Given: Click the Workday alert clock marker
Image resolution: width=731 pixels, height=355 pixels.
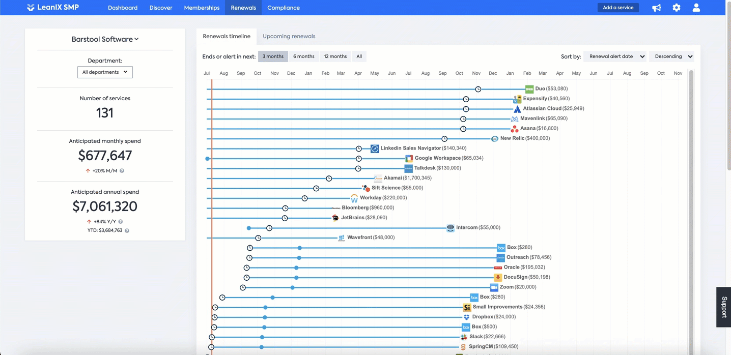Looking at the screenshot, I should pyautogui.click(x=304, y=198).
